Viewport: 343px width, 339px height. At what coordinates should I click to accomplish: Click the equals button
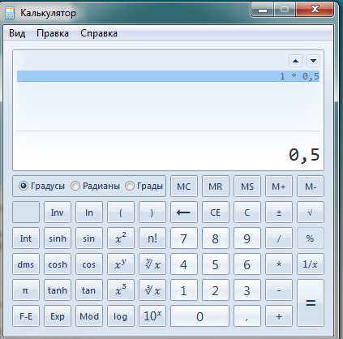coord(311,303)
